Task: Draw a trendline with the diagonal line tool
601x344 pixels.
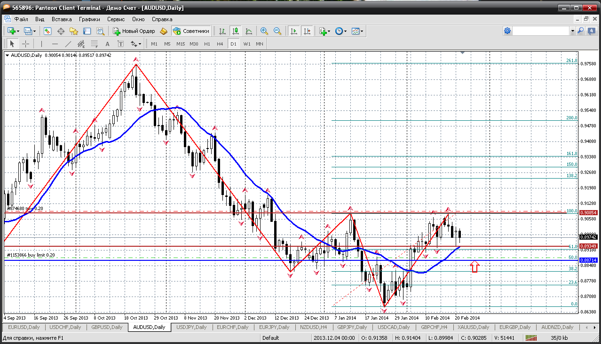Action: [68, 44]
